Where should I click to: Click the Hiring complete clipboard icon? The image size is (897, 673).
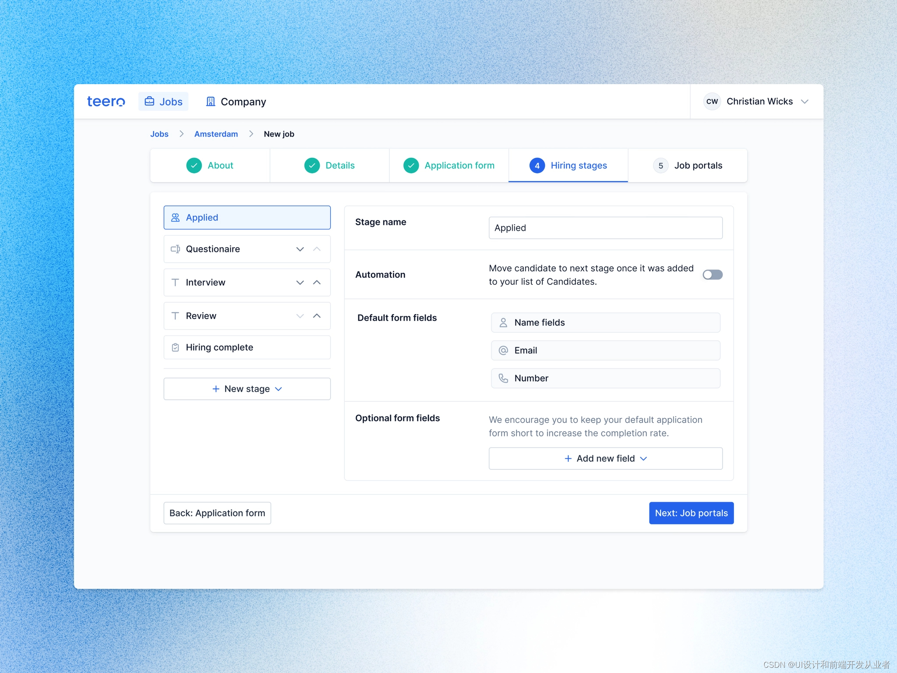[x=175, y=347]
